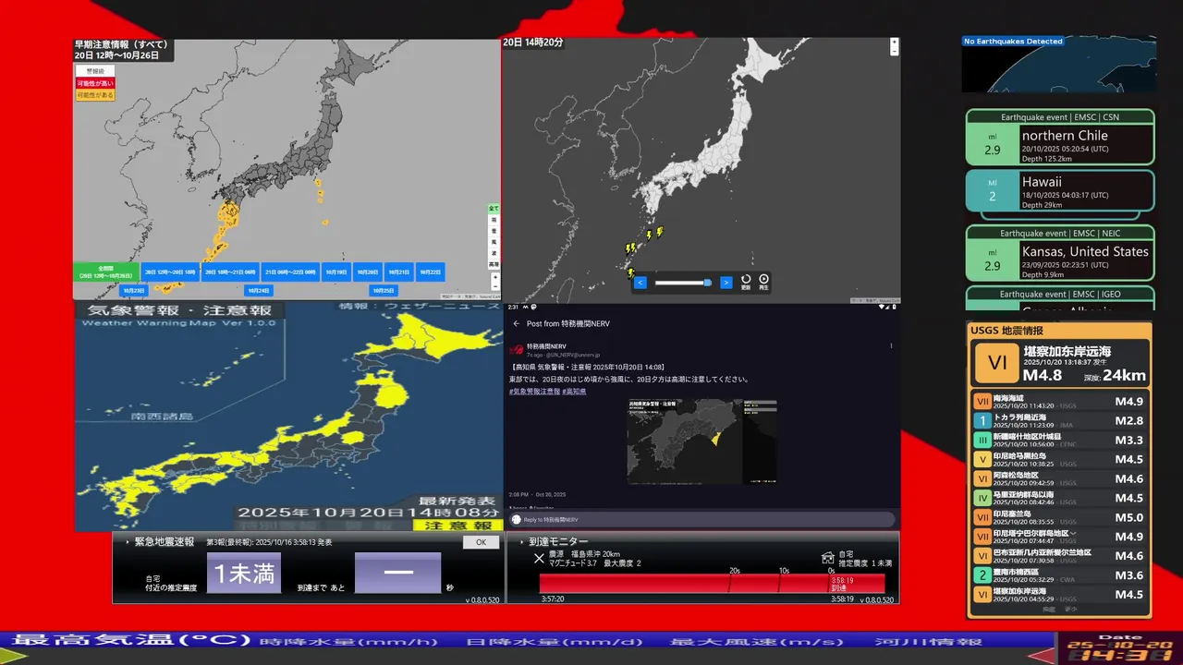1183x665 pixels.
Task: Select the 10月24日 date tab
Action: coord(259,290)
